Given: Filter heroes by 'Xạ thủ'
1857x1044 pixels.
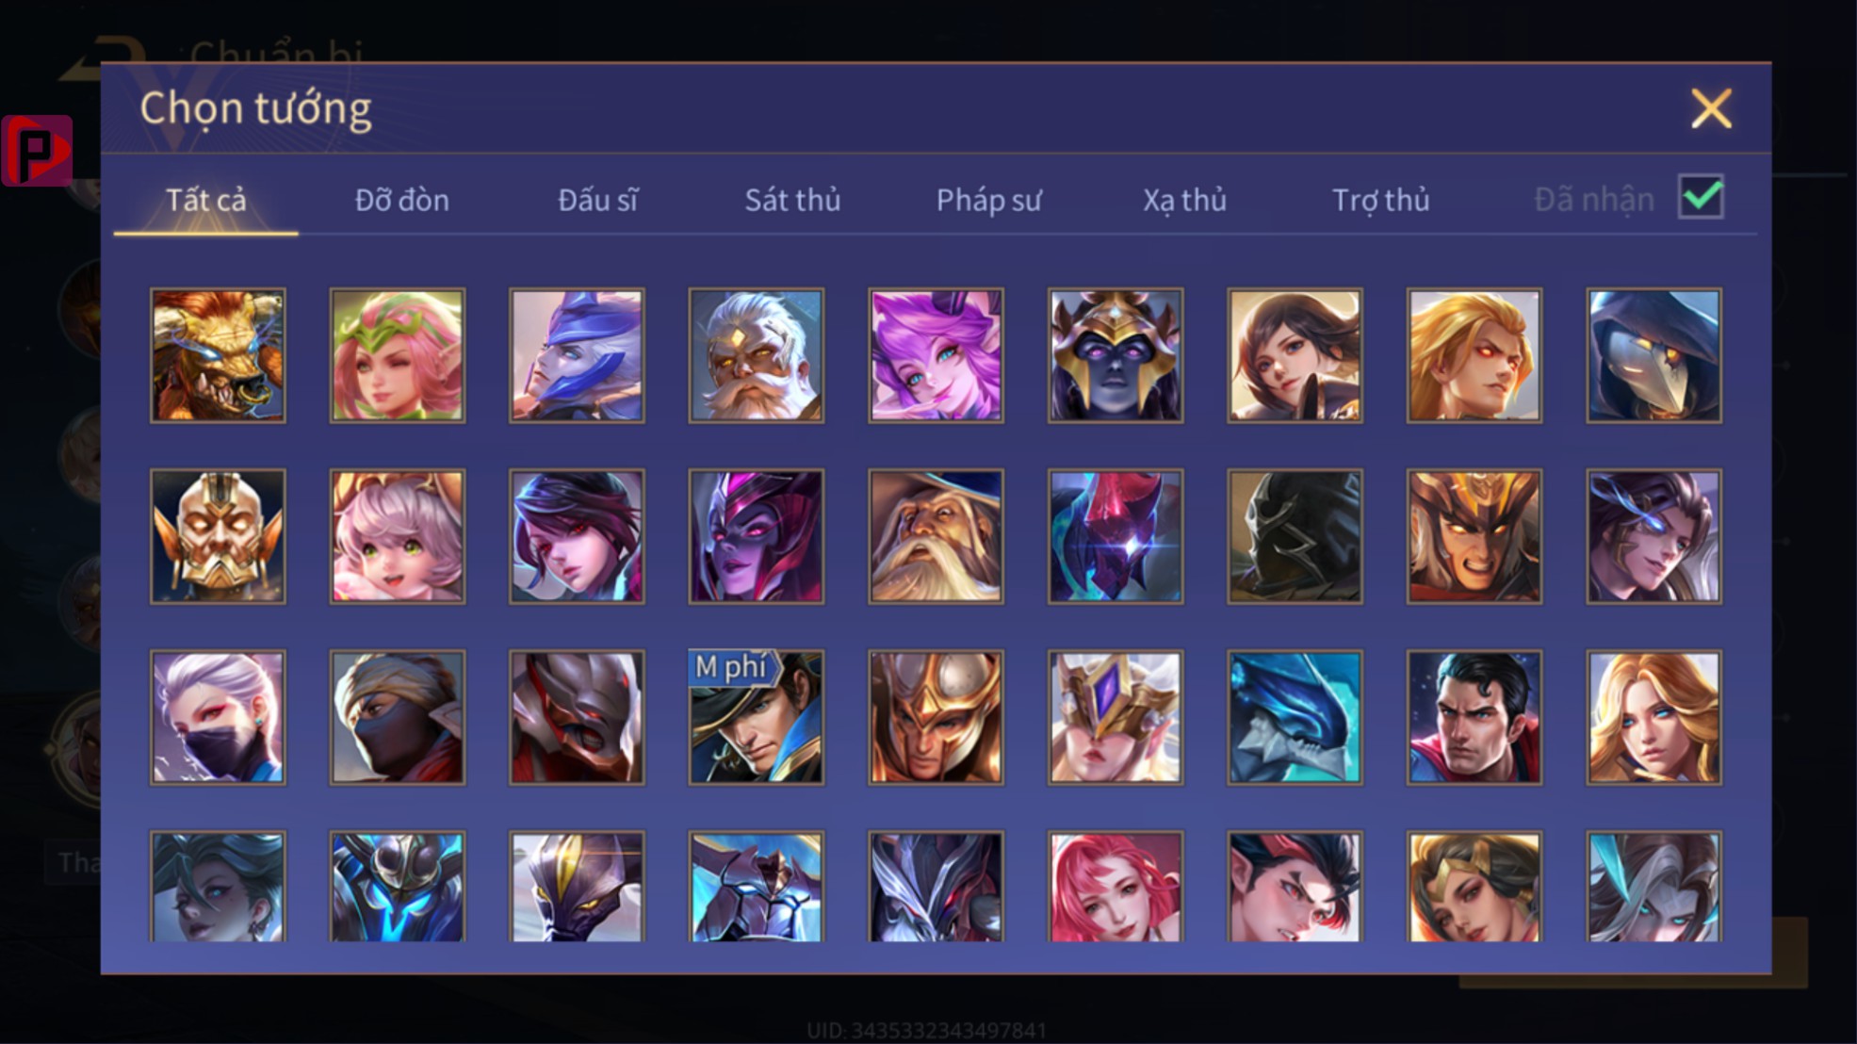Looking at the screenshot, I should 1184,200.
